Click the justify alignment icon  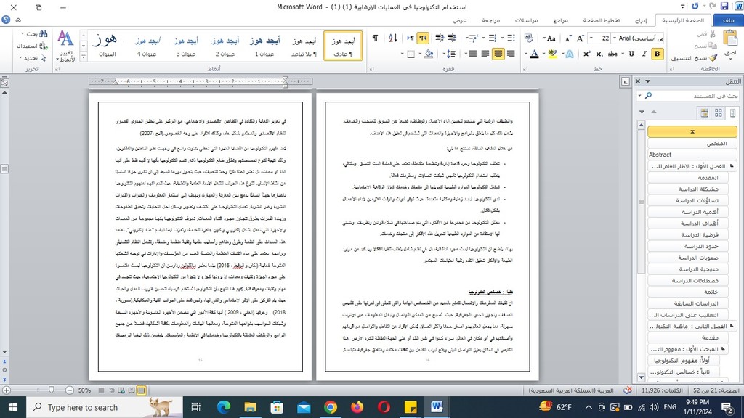point(472,54)
